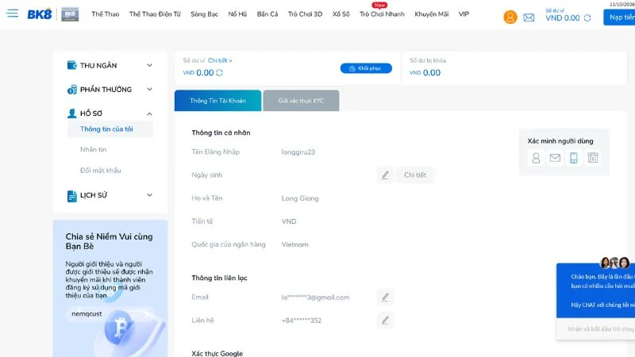The image size is (635, 357).
Task: Open Chi tiết link next to Số dư ví
Action: [220, 60]
